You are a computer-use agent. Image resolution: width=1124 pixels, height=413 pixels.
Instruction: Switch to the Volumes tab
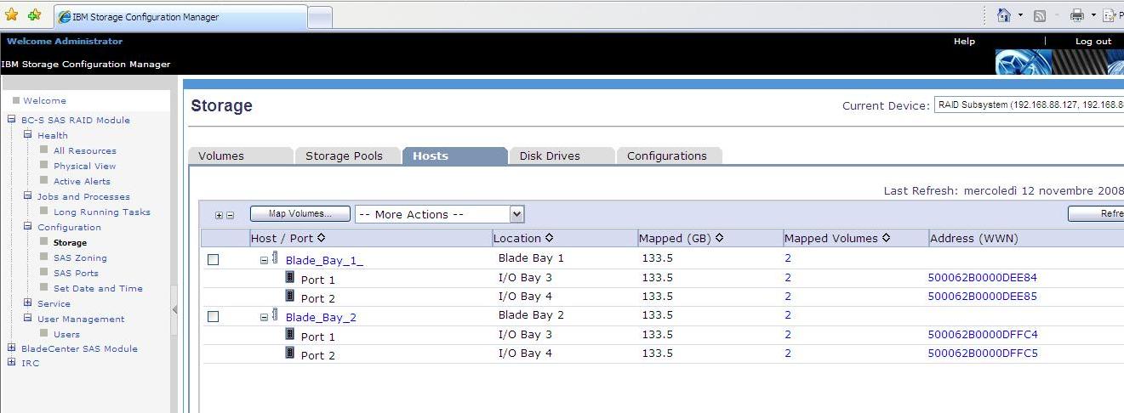240,156
